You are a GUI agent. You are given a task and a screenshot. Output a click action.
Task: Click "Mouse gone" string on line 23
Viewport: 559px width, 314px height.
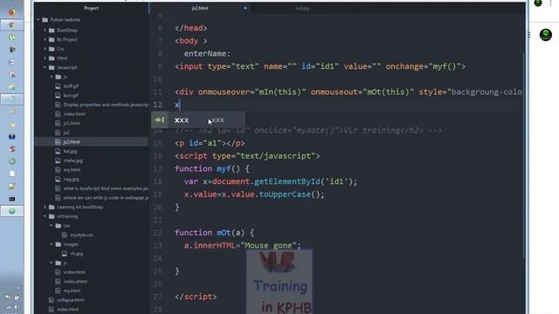269,246
